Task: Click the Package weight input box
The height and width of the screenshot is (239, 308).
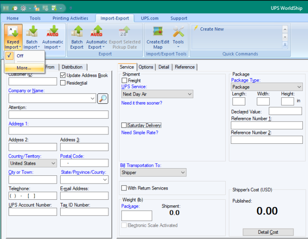Action: [137, 216]
